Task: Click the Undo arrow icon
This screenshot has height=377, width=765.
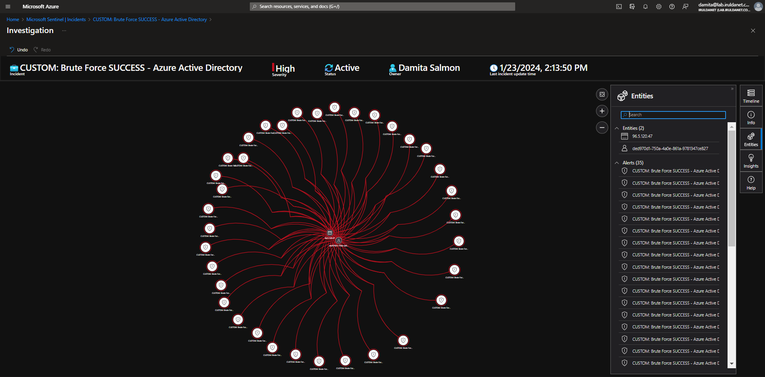Action: pos(12,50)
